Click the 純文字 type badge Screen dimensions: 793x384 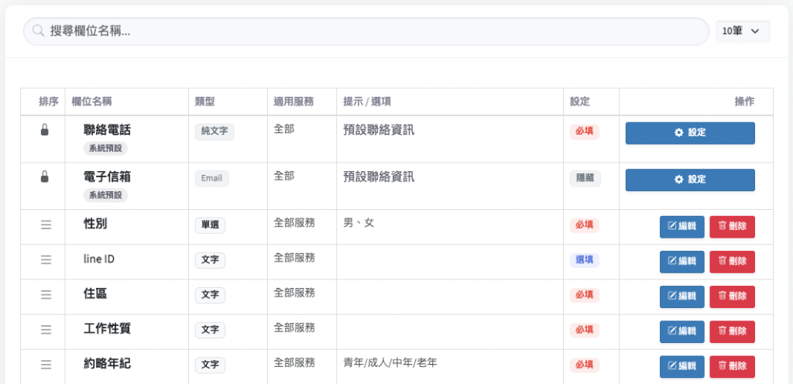click(x=215, y=132)
